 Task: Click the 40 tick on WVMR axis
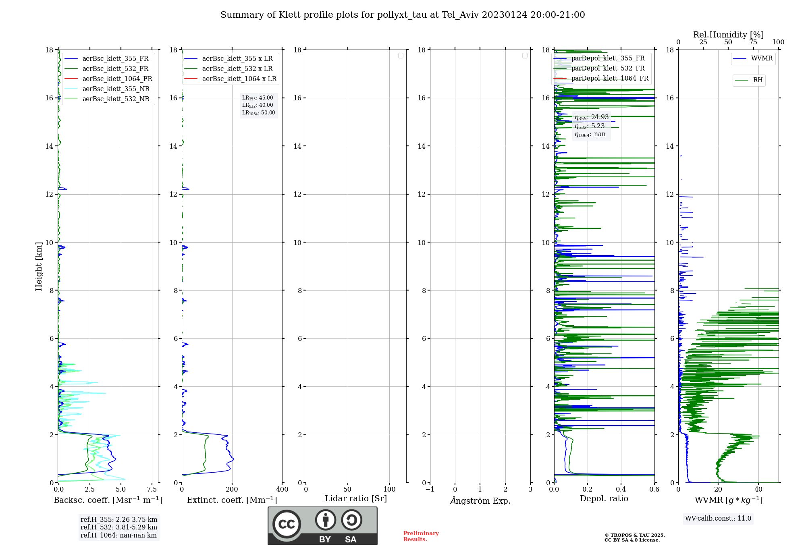tap(758, 489)
